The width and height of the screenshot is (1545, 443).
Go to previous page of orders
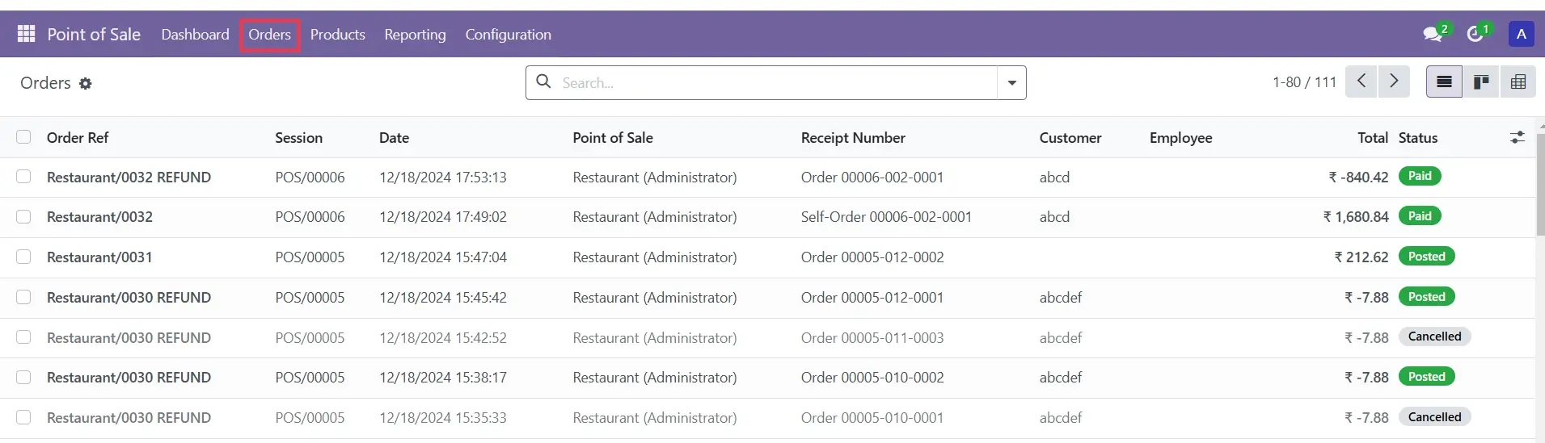point(1361,81)
